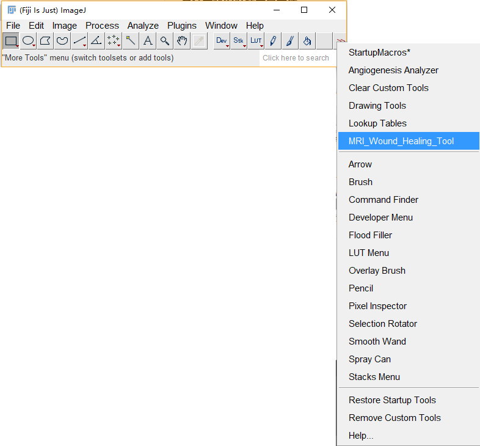Add Smooth Wand tool
Screen dimensions: 480x446
click(409, 342)
